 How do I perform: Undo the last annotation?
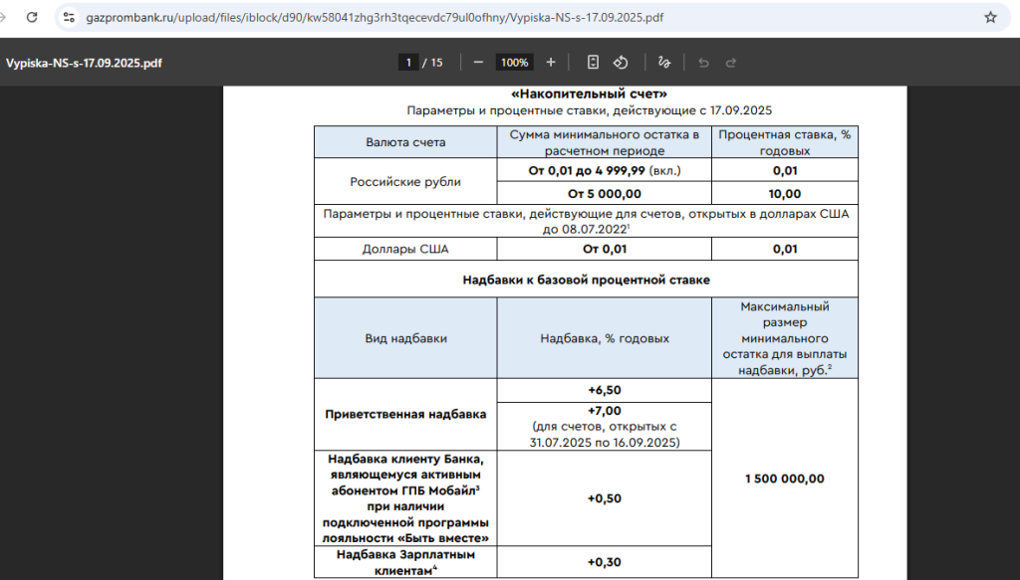tap(703, 63)
